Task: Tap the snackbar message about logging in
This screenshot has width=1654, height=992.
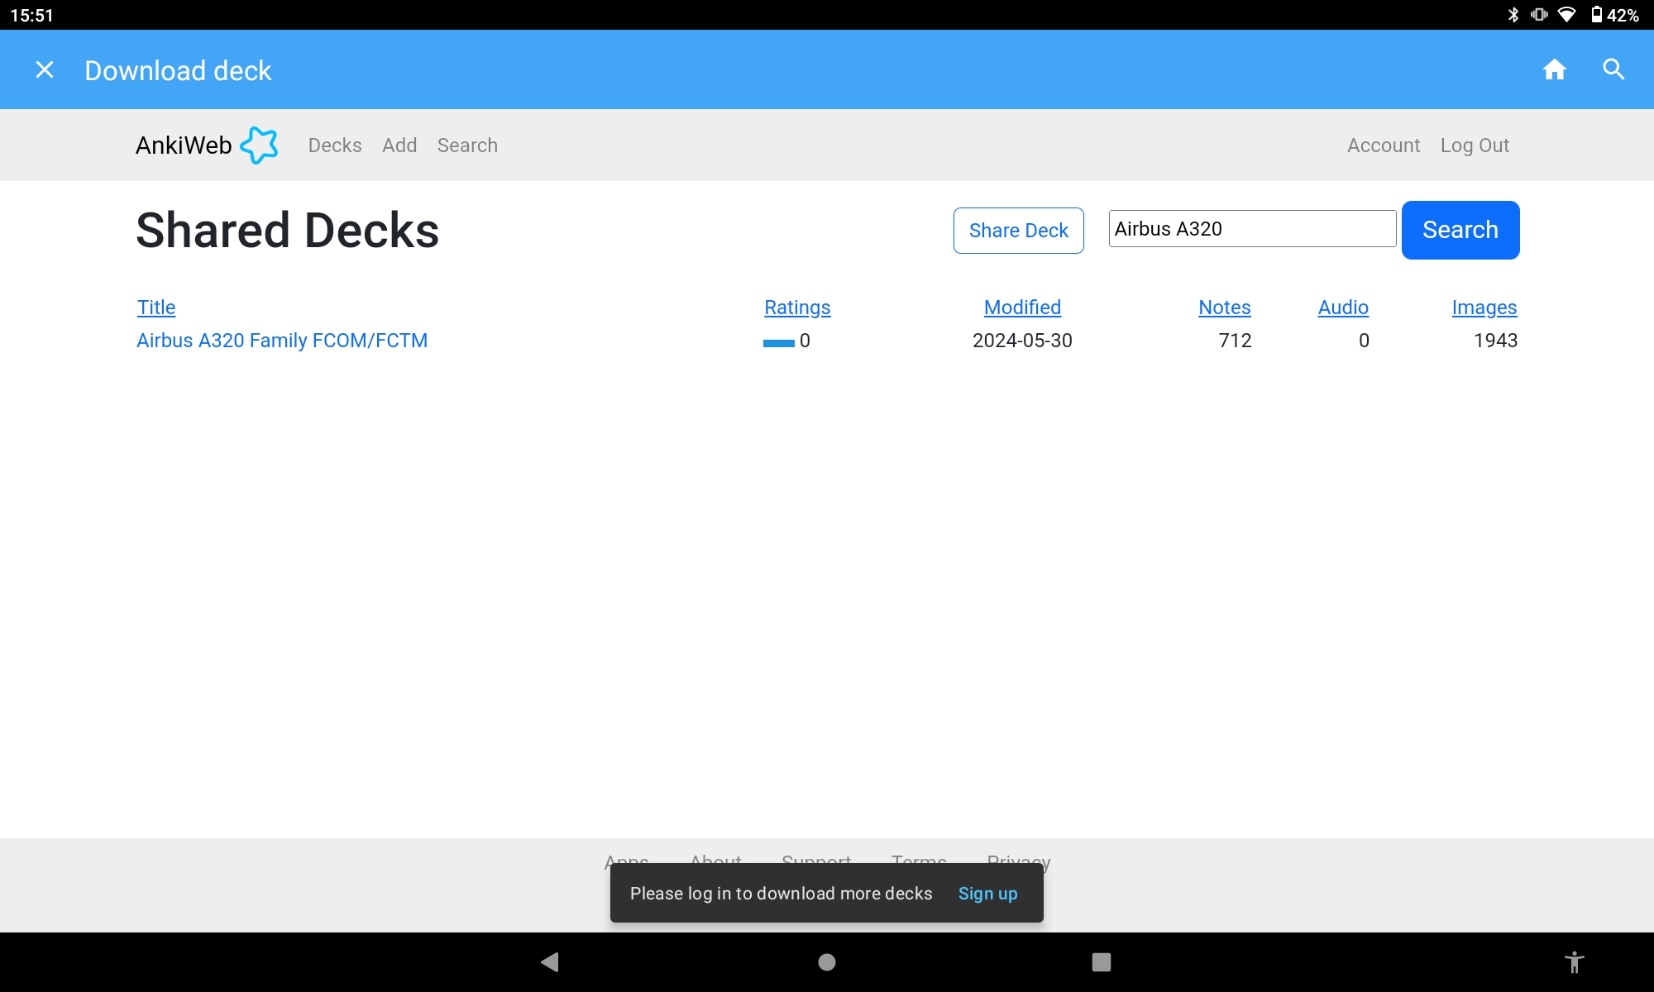Action: [781, 894]
